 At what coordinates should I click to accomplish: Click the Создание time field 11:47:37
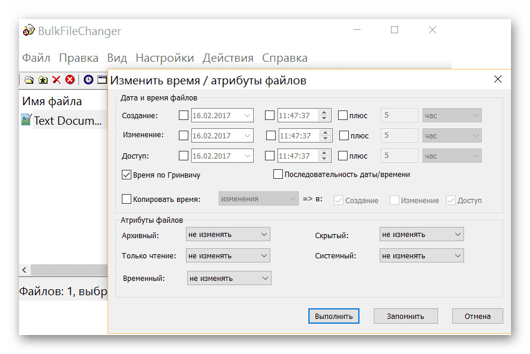click(x=298, y=115)
